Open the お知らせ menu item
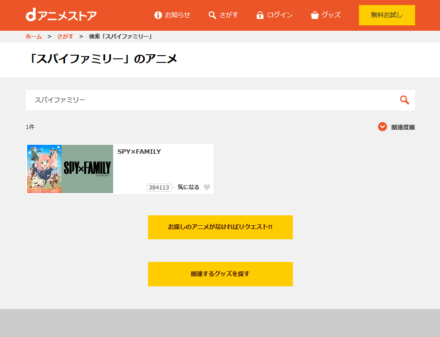This screenshot has width=440, height=337. [x=172, y=15]
